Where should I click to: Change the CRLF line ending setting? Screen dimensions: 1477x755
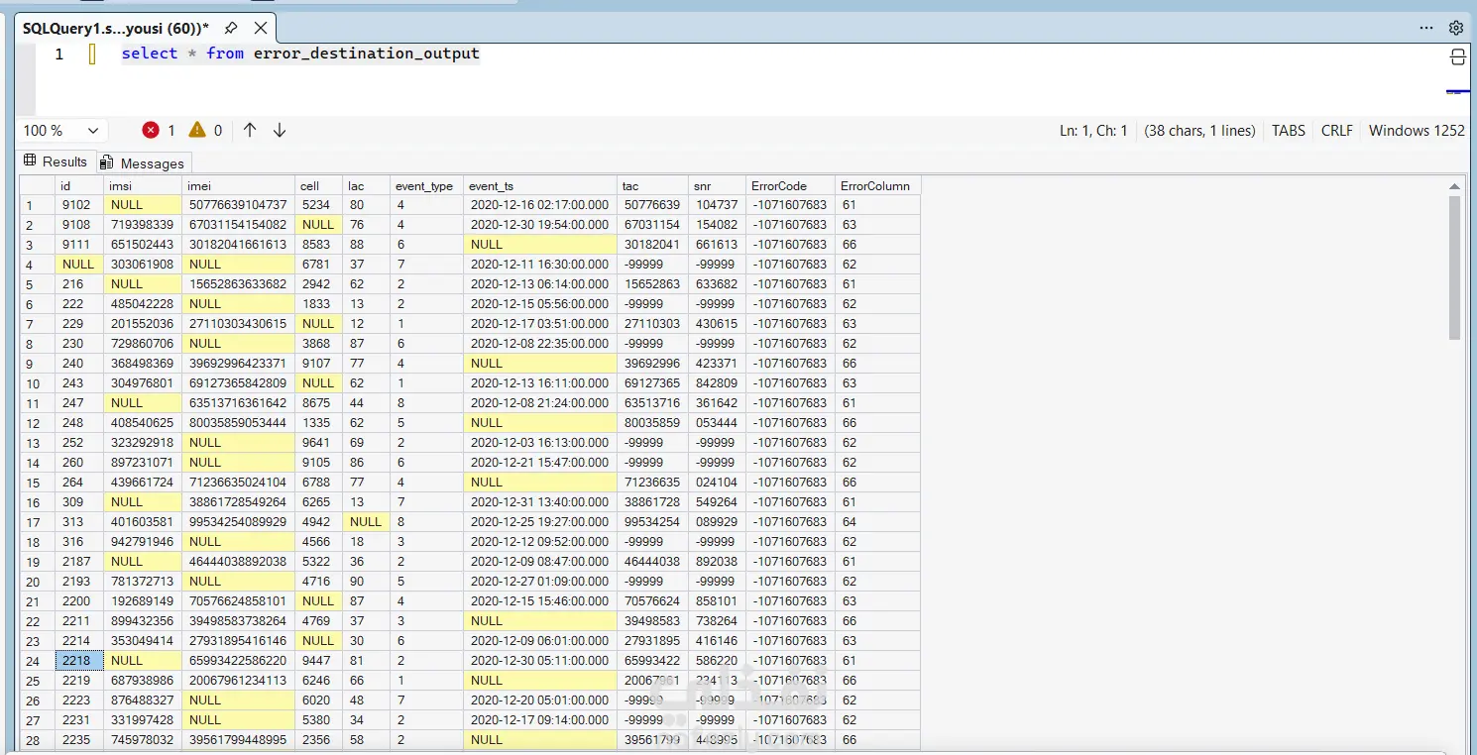click(1336, 130)
